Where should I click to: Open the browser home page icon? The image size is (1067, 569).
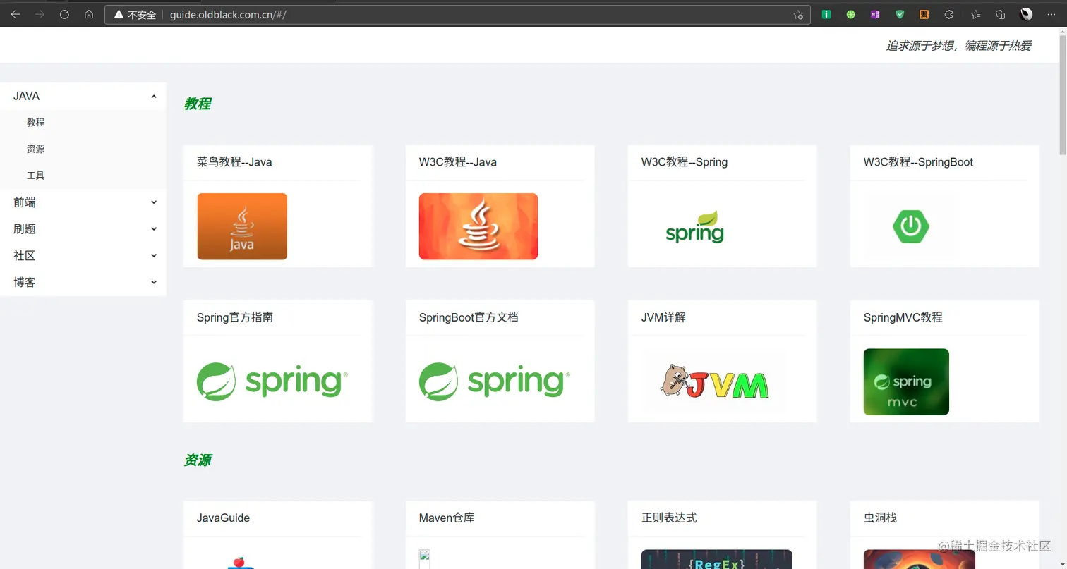[89, 14]
